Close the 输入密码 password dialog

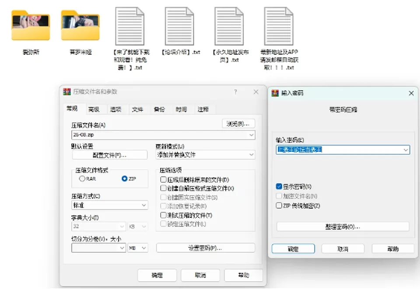(411, 93)
